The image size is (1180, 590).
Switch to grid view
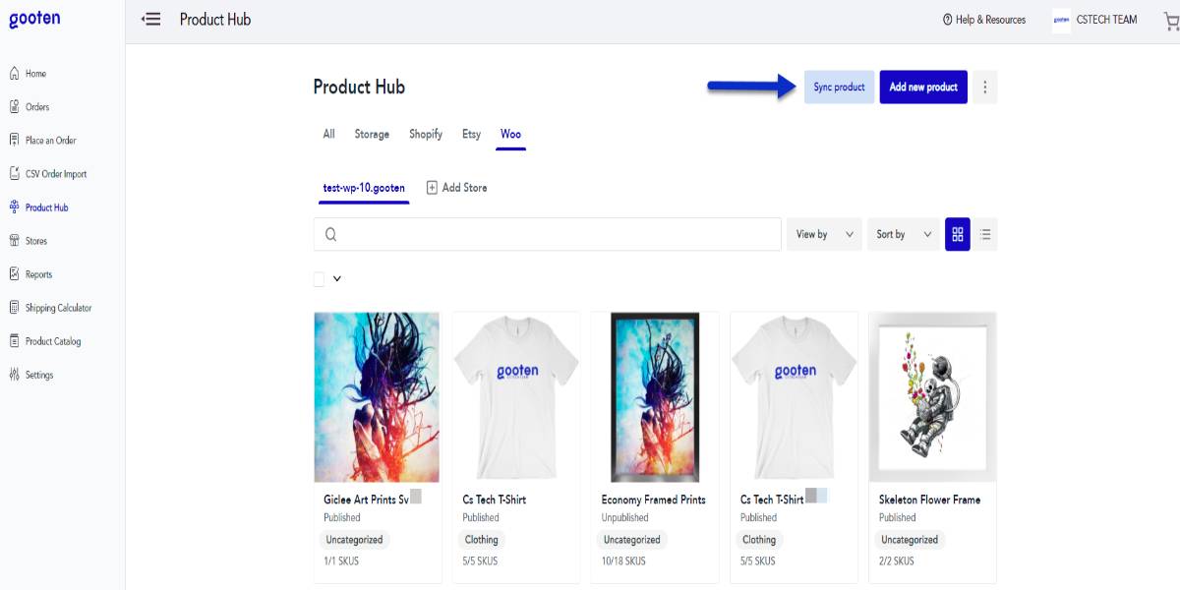(x=958, y=234)
